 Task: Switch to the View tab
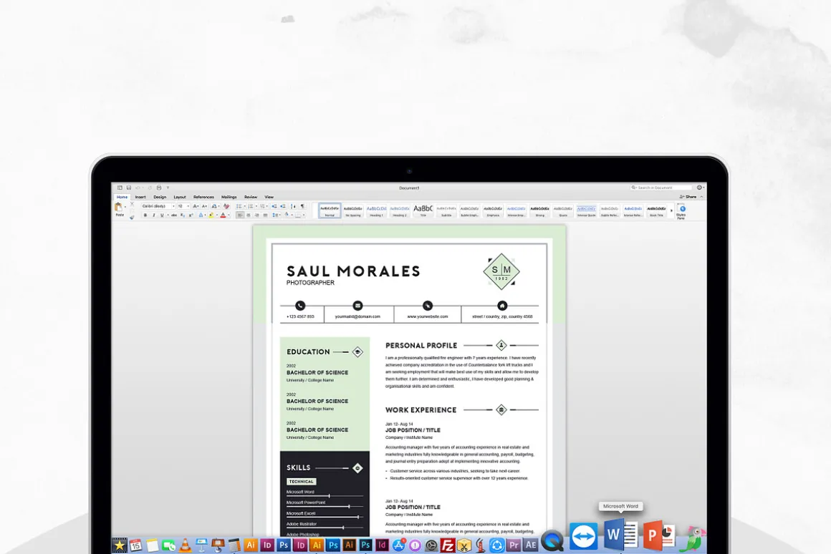(269, 197)
